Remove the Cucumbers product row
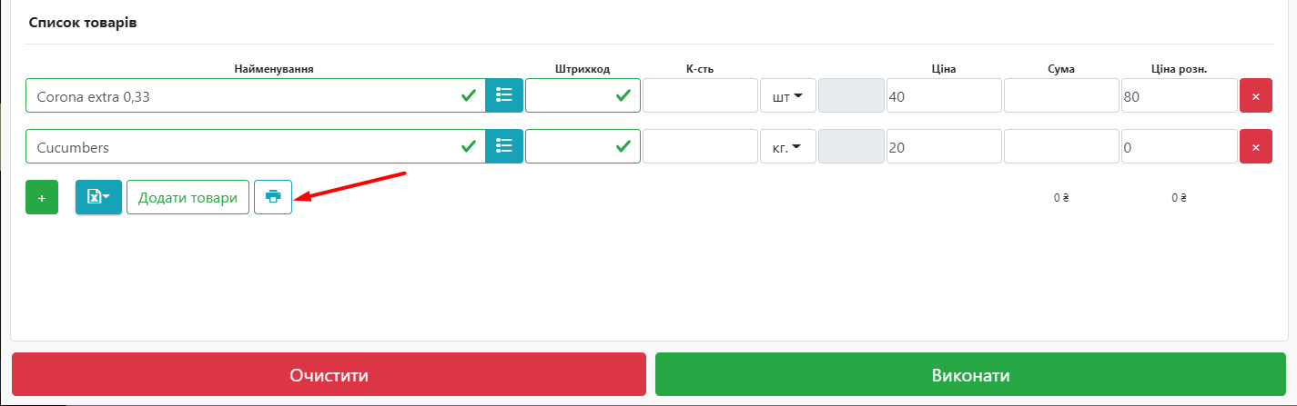Viewport: 1297px width, 406px height. click(1256, 146)
